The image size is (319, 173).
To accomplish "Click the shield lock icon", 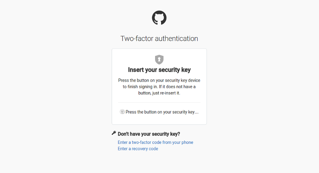I will (159, 59).
